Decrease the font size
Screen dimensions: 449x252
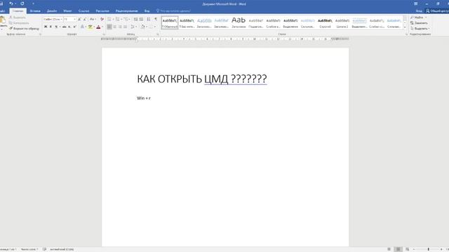pos(85,19)
